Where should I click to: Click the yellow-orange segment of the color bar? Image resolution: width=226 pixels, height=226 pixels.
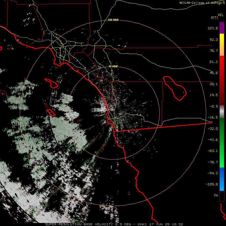click(222, 45)
